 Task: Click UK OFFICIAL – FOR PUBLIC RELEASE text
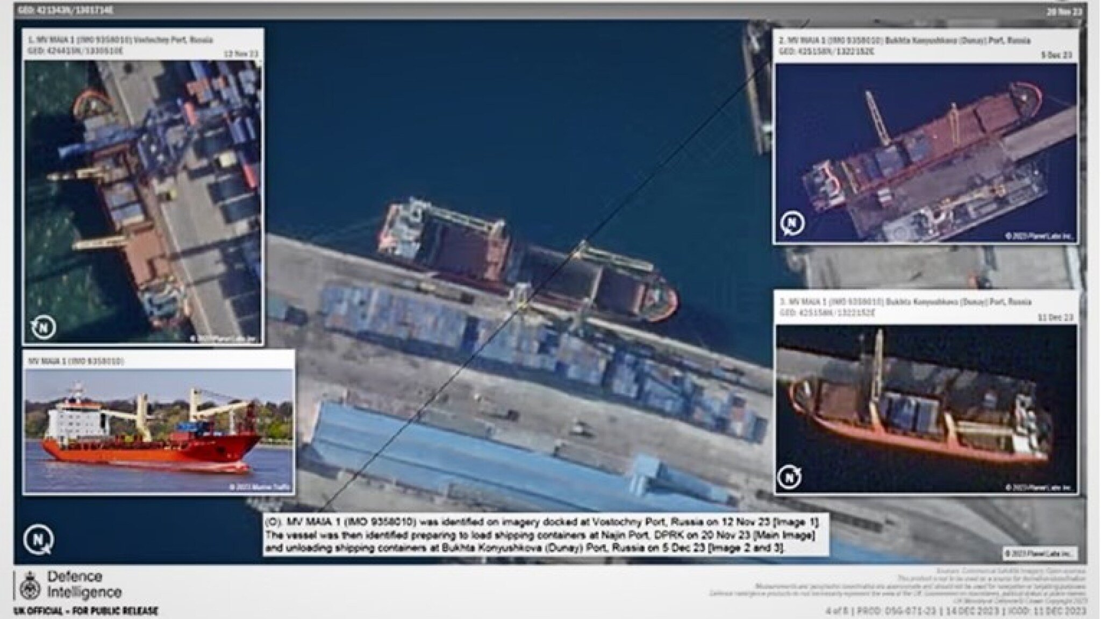[86, 611]
